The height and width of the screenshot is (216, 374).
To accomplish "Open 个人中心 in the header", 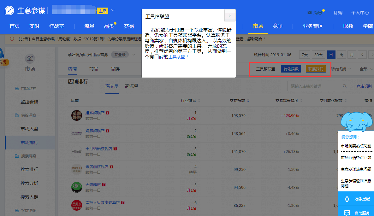I will click(360, 13).
